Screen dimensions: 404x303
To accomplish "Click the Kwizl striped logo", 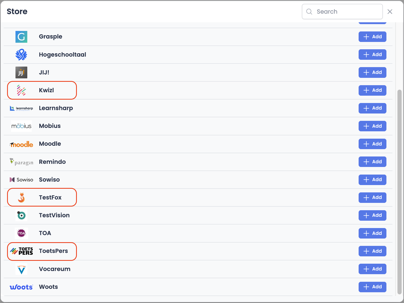I will point(21,90).
